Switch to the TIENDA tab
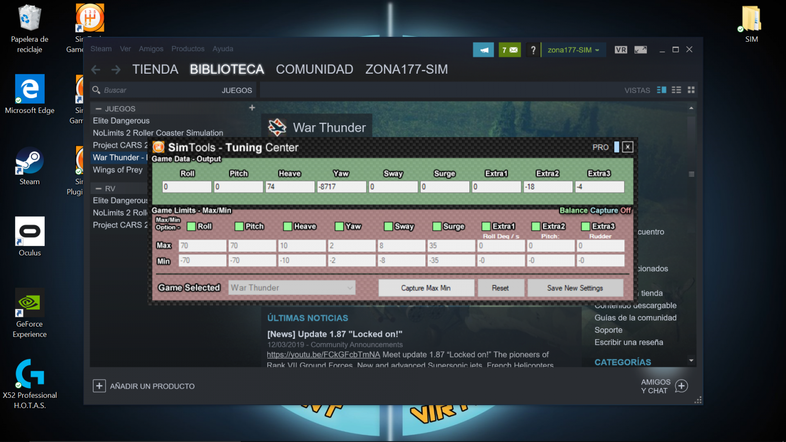Image resolution: width=786 pixels, height=442 pixels. click(155, 69)
